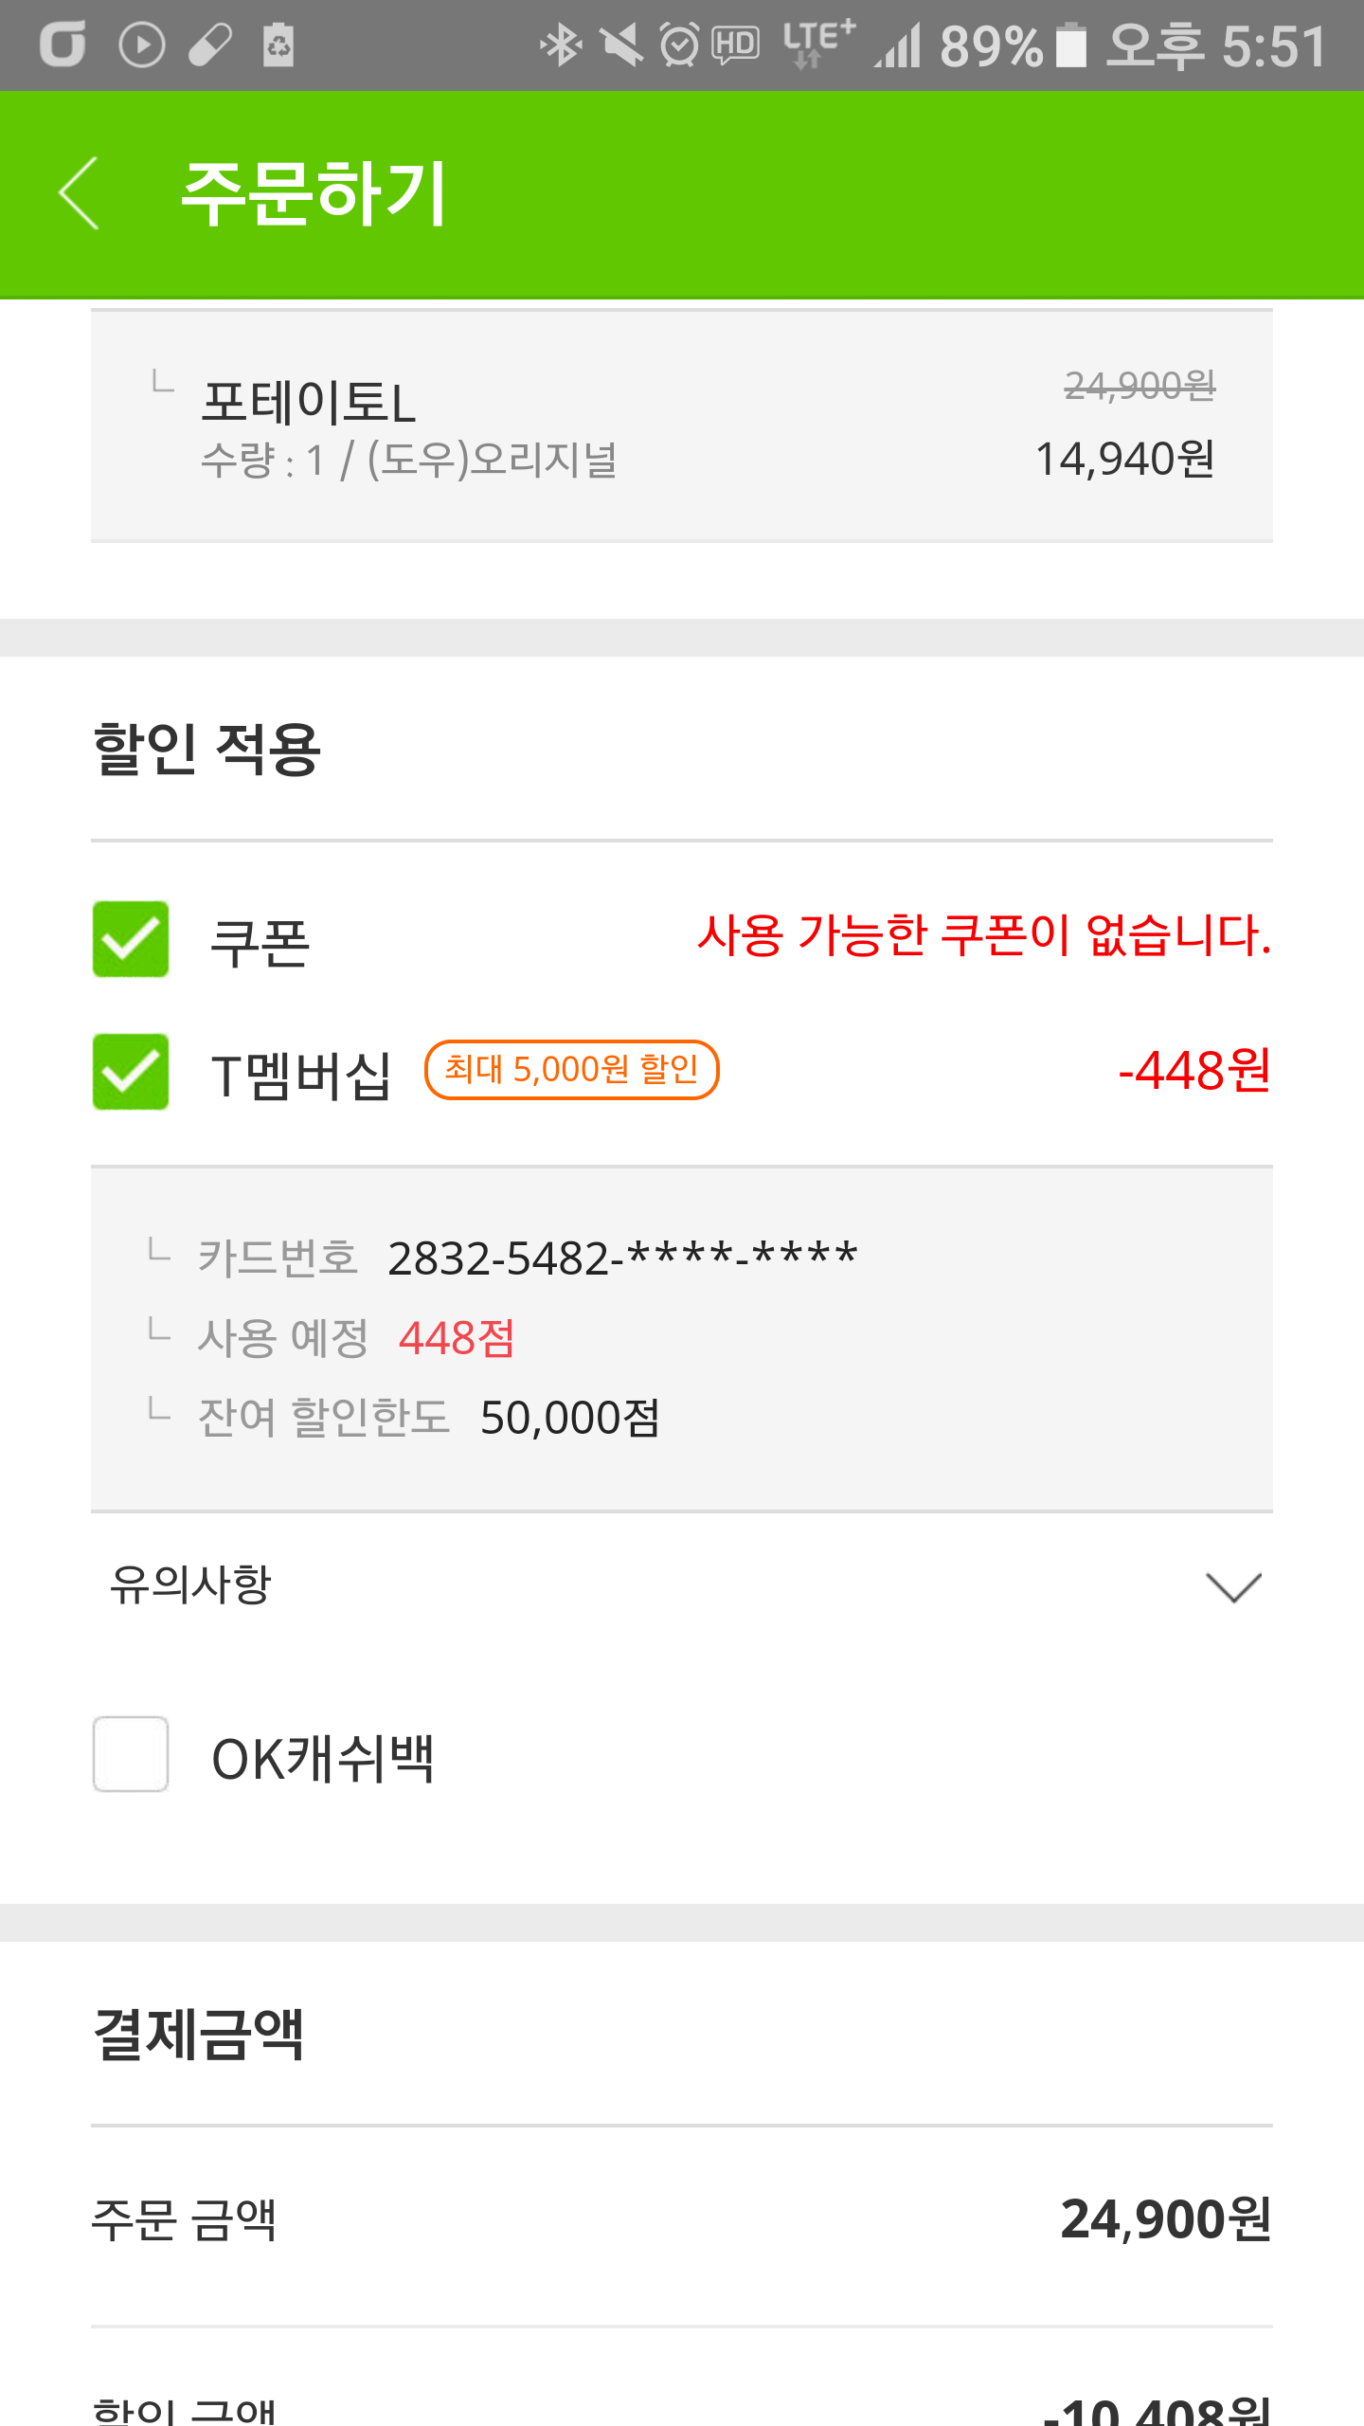Tap the back arrow in the header

point(80,193)
